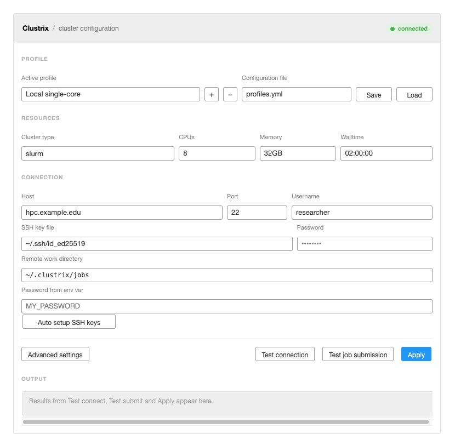Click the 'cluster configuration' breadcrumb text
The image size is (455, 440).
[x=88, y=28]
